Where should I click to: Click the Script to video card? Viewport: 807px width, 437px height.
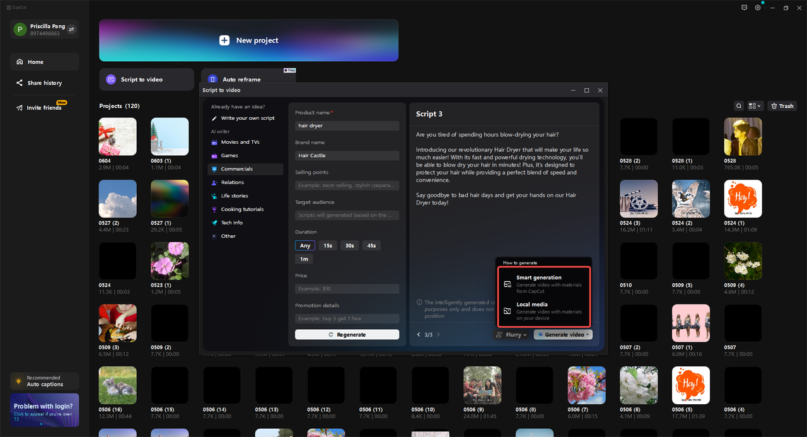[x=146, y=79]
